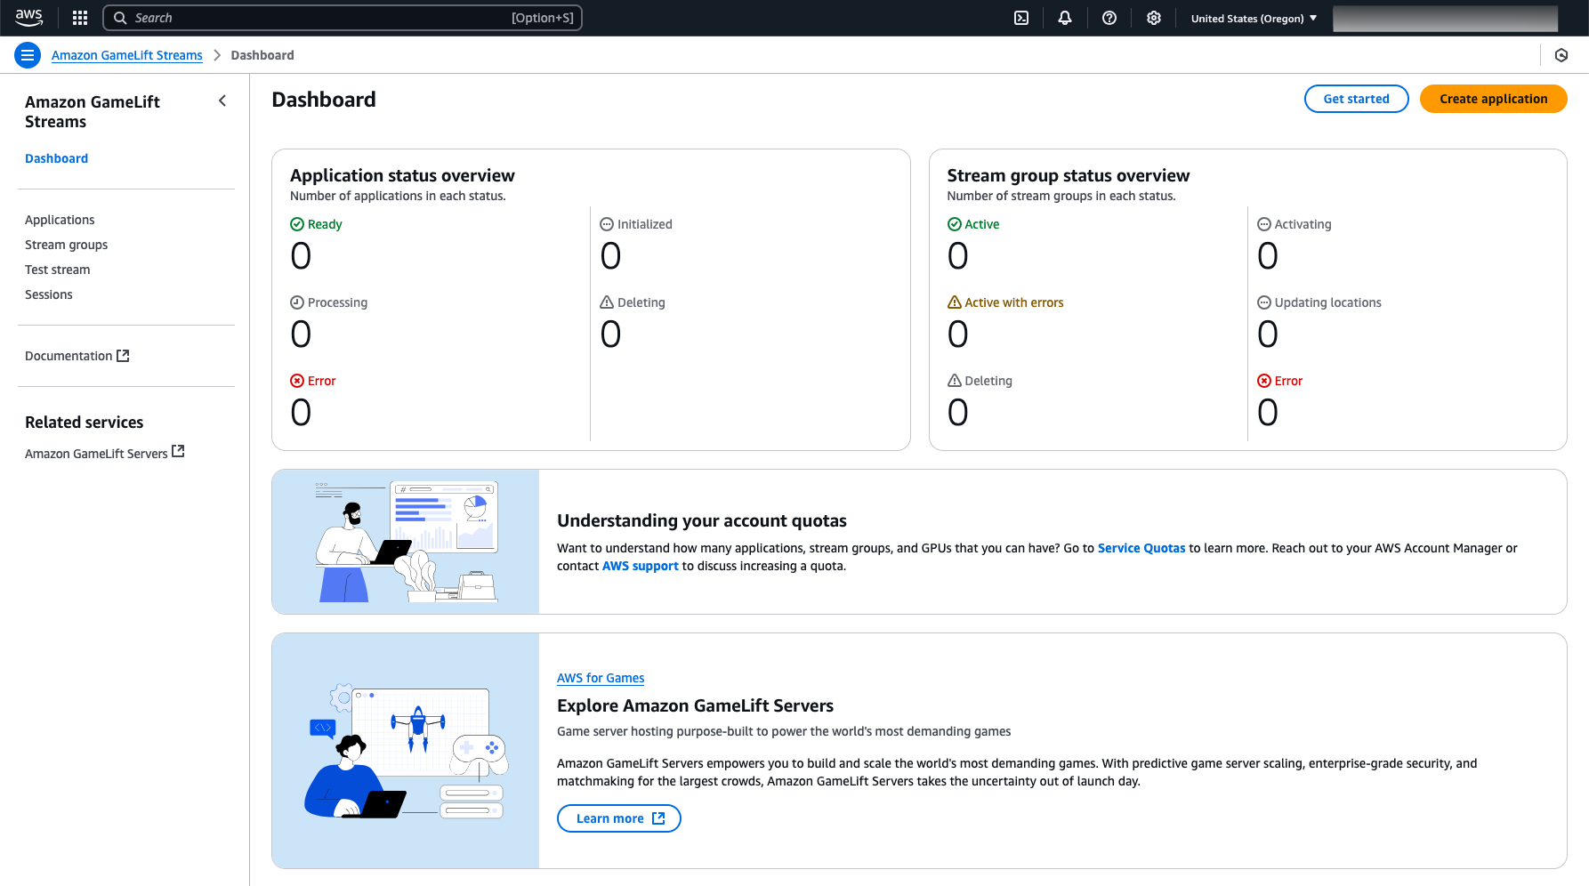The image size is (1589, 886).
Task: Click the Amazon GameLift Streams breadcrumb
Action: [x=127, y=55]
